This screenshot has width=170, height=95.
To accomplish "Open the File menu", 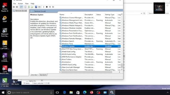I will click(15, 3).
